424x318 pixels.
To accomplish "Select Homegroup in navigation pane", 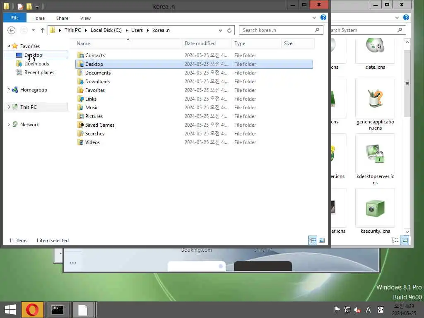I will [x=34, y=89].
